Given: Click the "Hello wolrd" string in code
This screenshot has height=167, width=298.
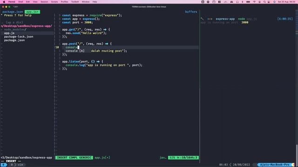Looking at the screenshot, I should [94, 33].
